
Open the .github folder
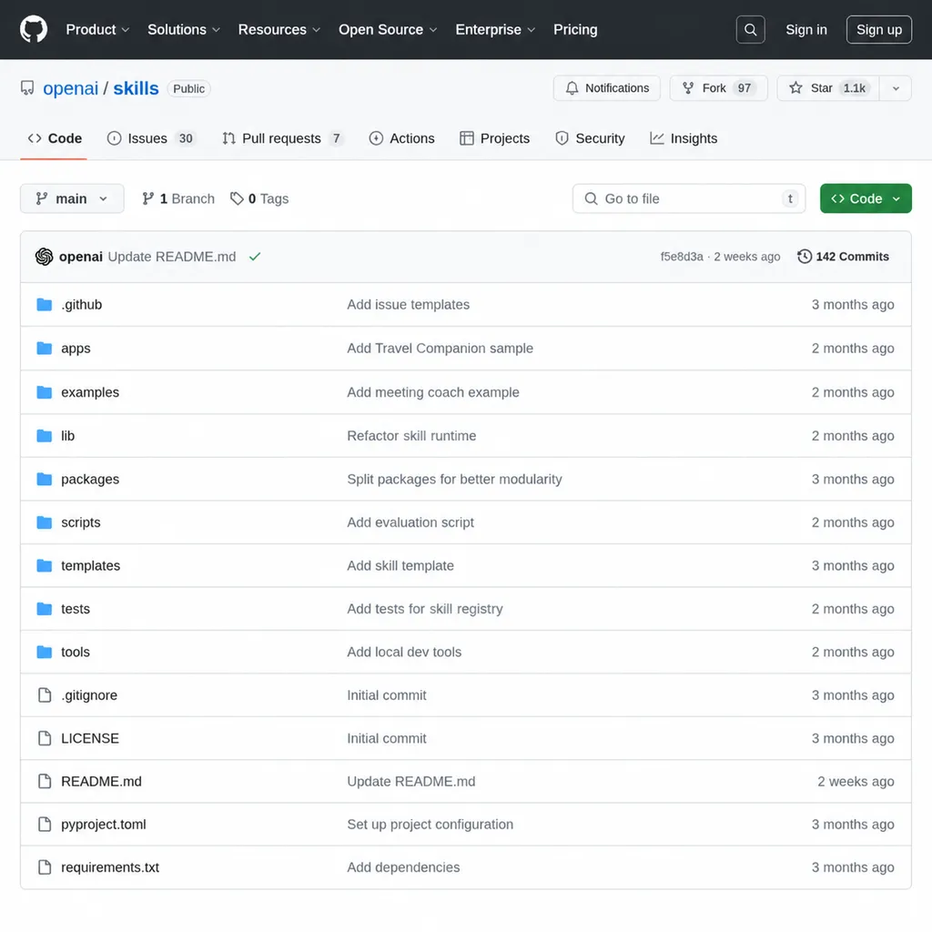click(x=81, y=305)
